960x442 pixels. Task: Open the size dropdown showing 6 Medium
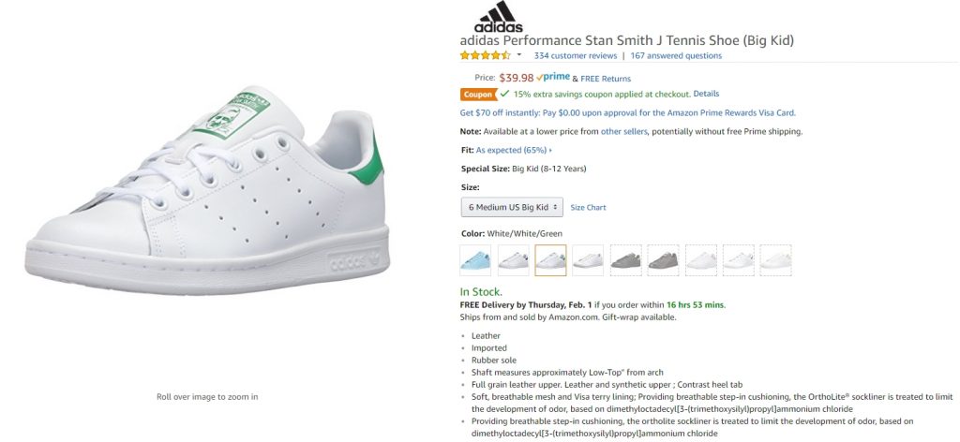(512, 207)
